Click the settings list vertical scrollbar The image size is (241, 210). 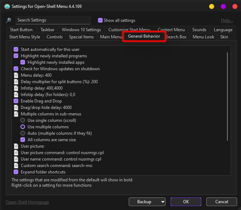227,97
